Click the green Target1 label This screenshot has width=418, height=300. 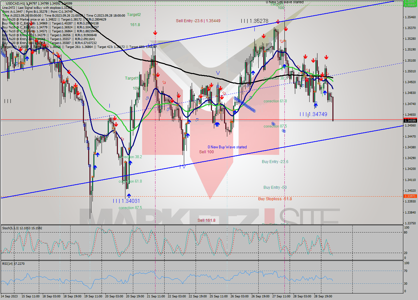132,78
